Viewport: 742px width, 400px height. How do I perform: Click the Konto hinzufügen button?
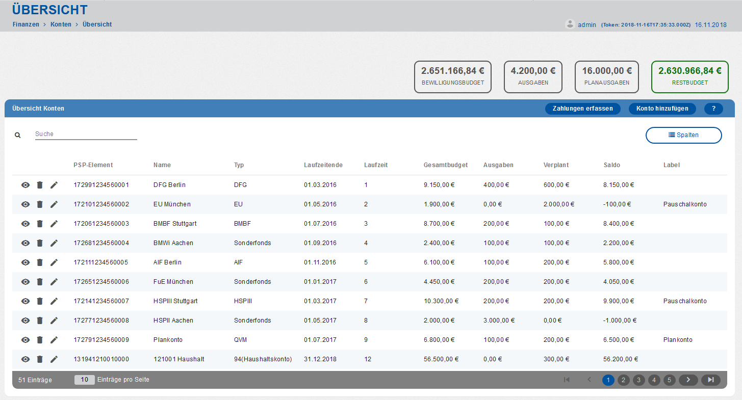pos(662,109)
